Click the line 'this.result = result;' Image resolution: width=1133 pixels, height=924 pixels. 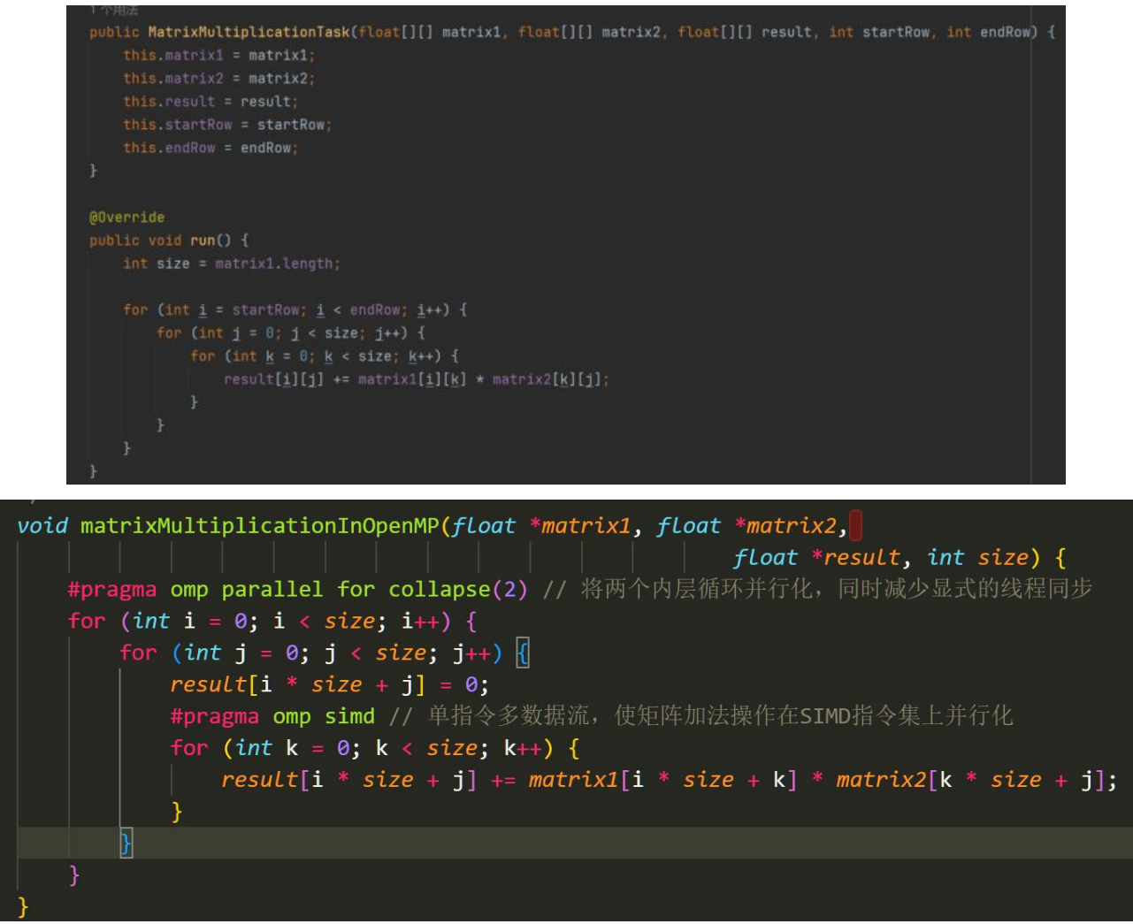(211, 102)
